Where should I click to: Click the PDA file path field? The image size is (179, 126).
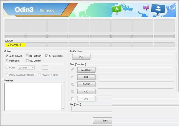[x=136, y=77]
